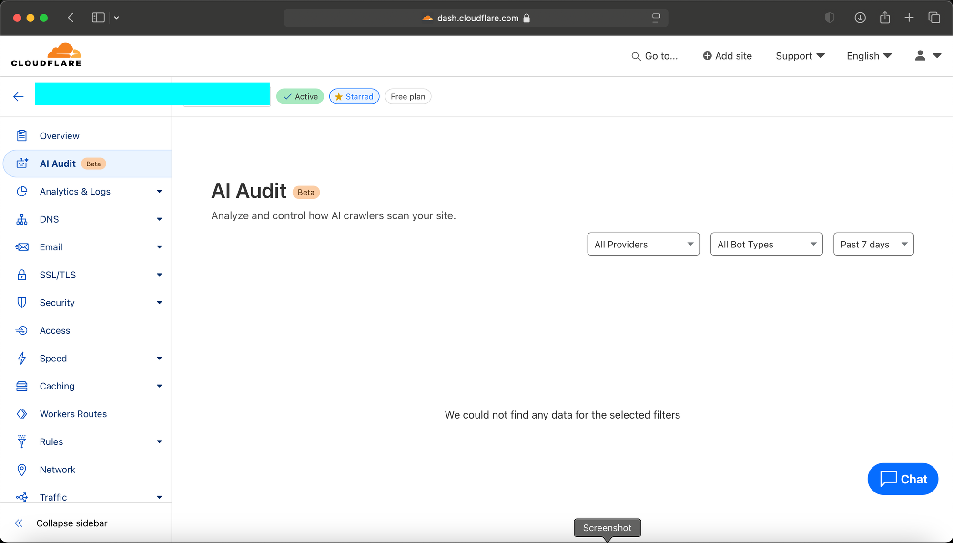Click Safari downloads icon in toolbar

click(x=860, y=18)
